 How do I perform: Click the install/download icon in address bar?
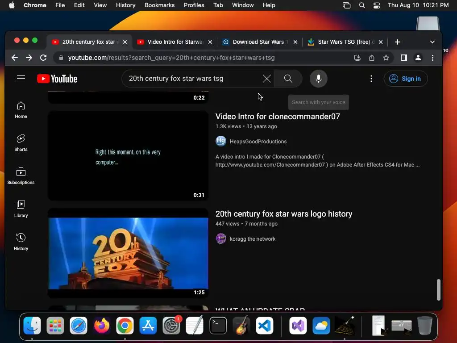357,58
